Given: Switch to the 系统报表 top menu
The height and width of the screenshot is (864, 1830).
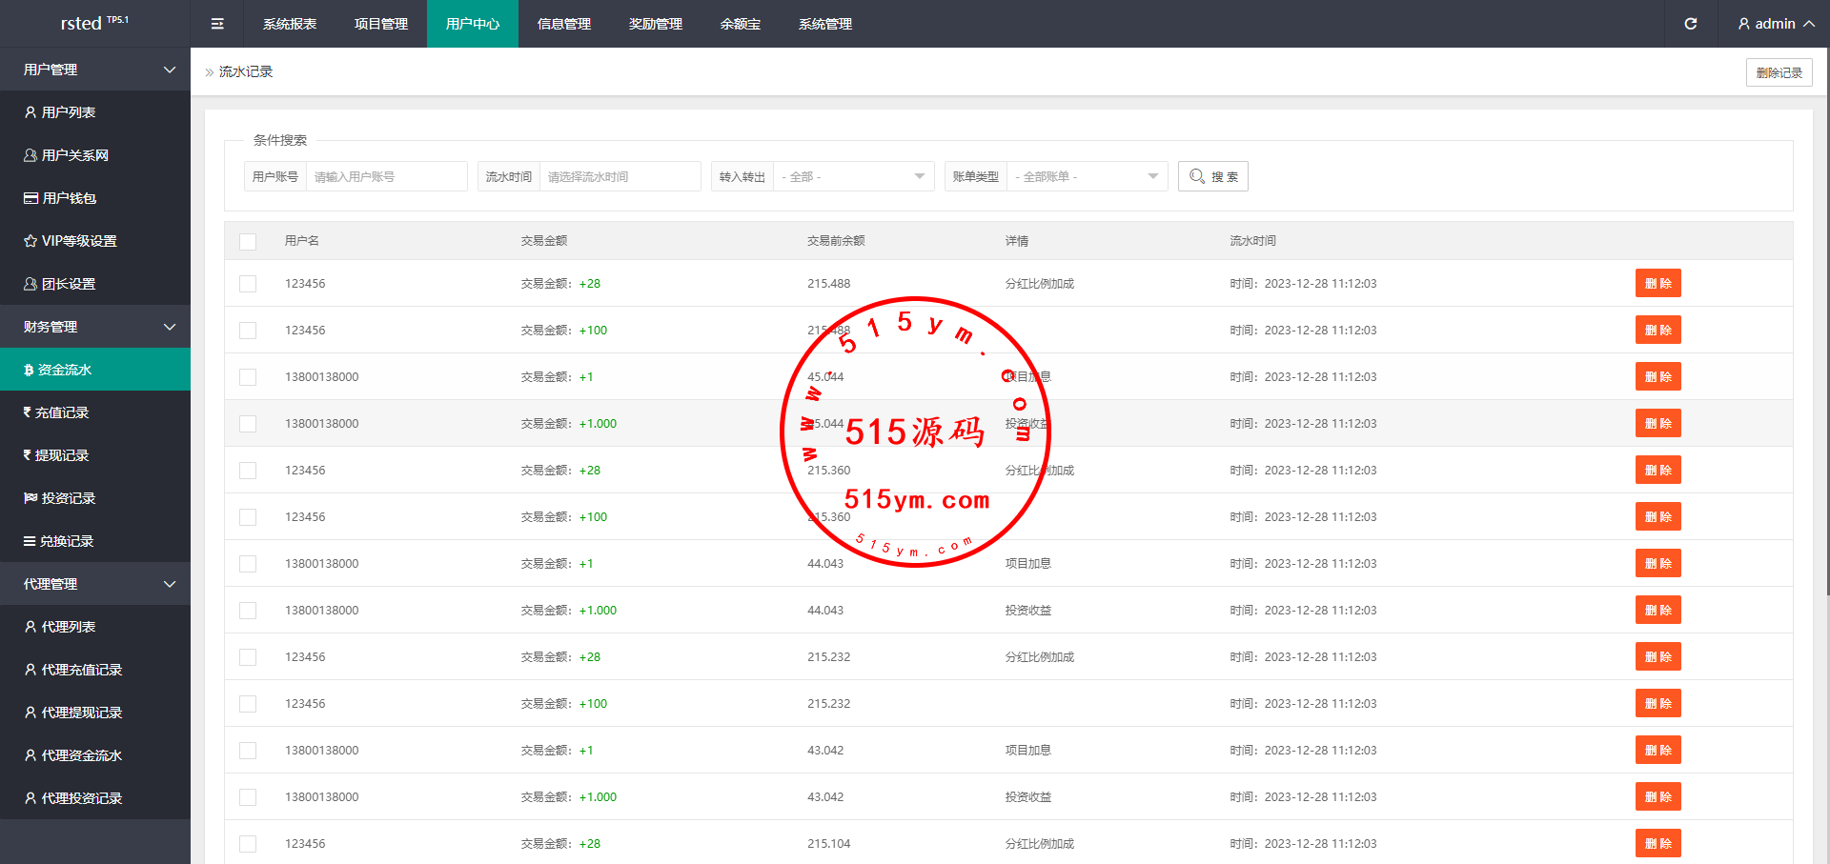Looking at the screenshot, I should click(290, 24).
